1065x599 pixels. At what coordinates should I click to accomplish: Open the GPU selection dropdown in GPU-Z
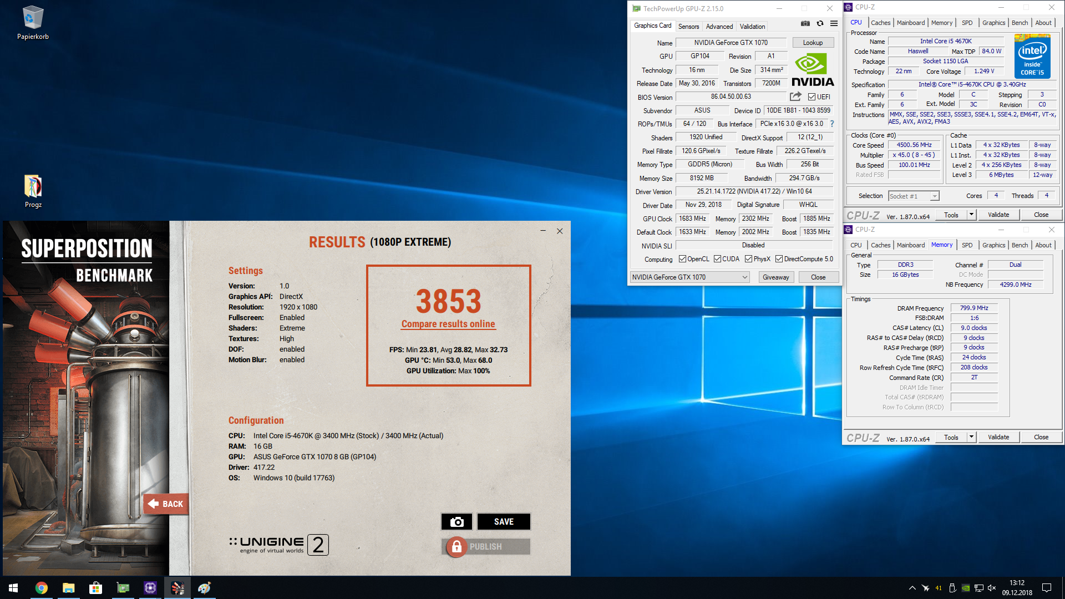coord(690,277)
